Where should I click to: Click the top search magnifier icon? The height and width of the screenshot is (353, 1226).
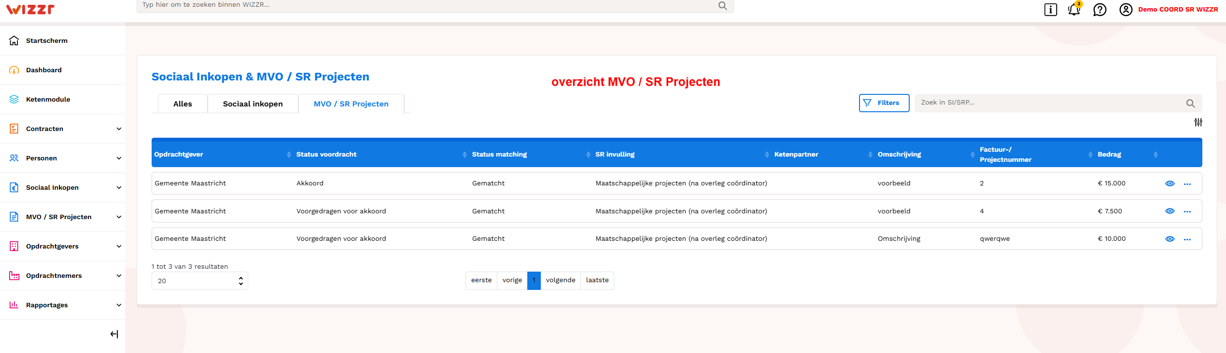pyautogui.click(x=723, y=5)
